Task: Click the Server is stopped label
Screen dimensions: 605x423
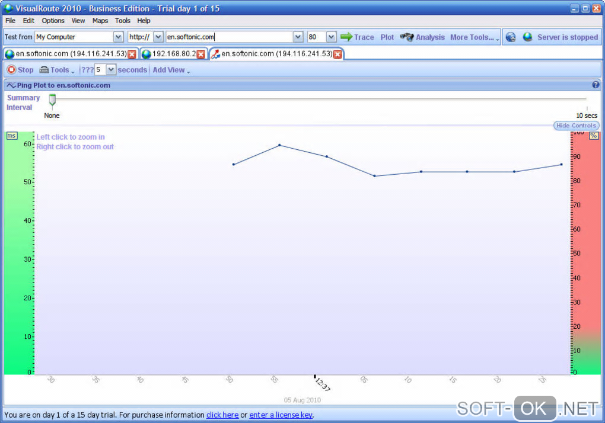Action: (568, 37)
